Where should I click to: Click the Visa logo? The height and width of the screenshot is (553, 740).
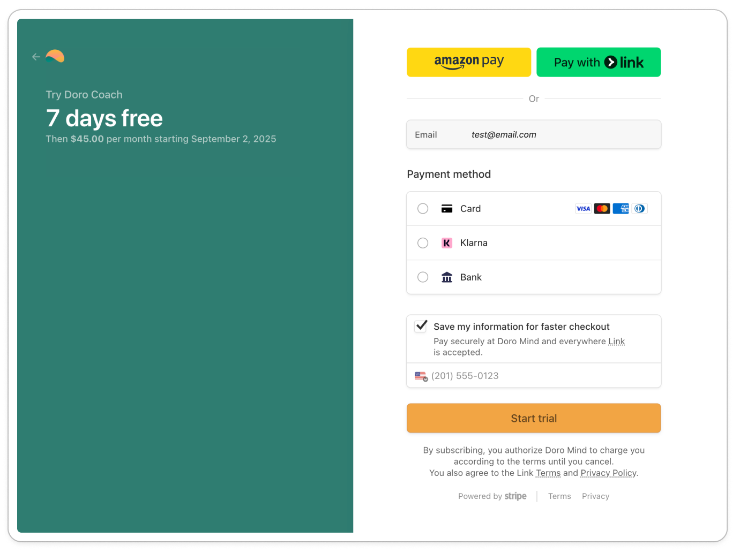(583, 209)
